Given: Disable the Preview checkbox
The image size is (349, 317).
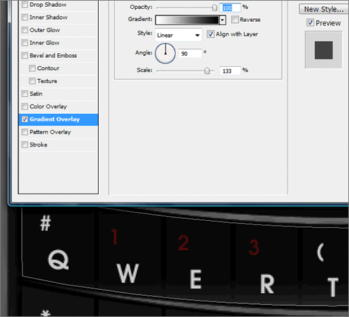Looking at the screenshot, I should (310, 22).
